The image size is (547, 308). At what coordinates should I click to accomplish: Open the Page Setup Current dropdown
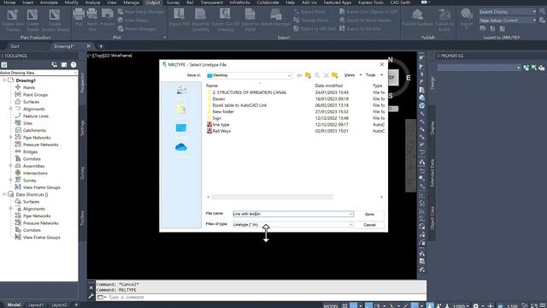pos(507,21)
